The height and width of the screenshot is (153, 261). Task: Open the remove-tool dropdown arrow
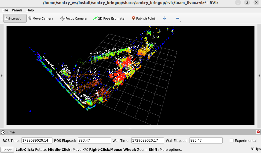(x=181, y=21)
